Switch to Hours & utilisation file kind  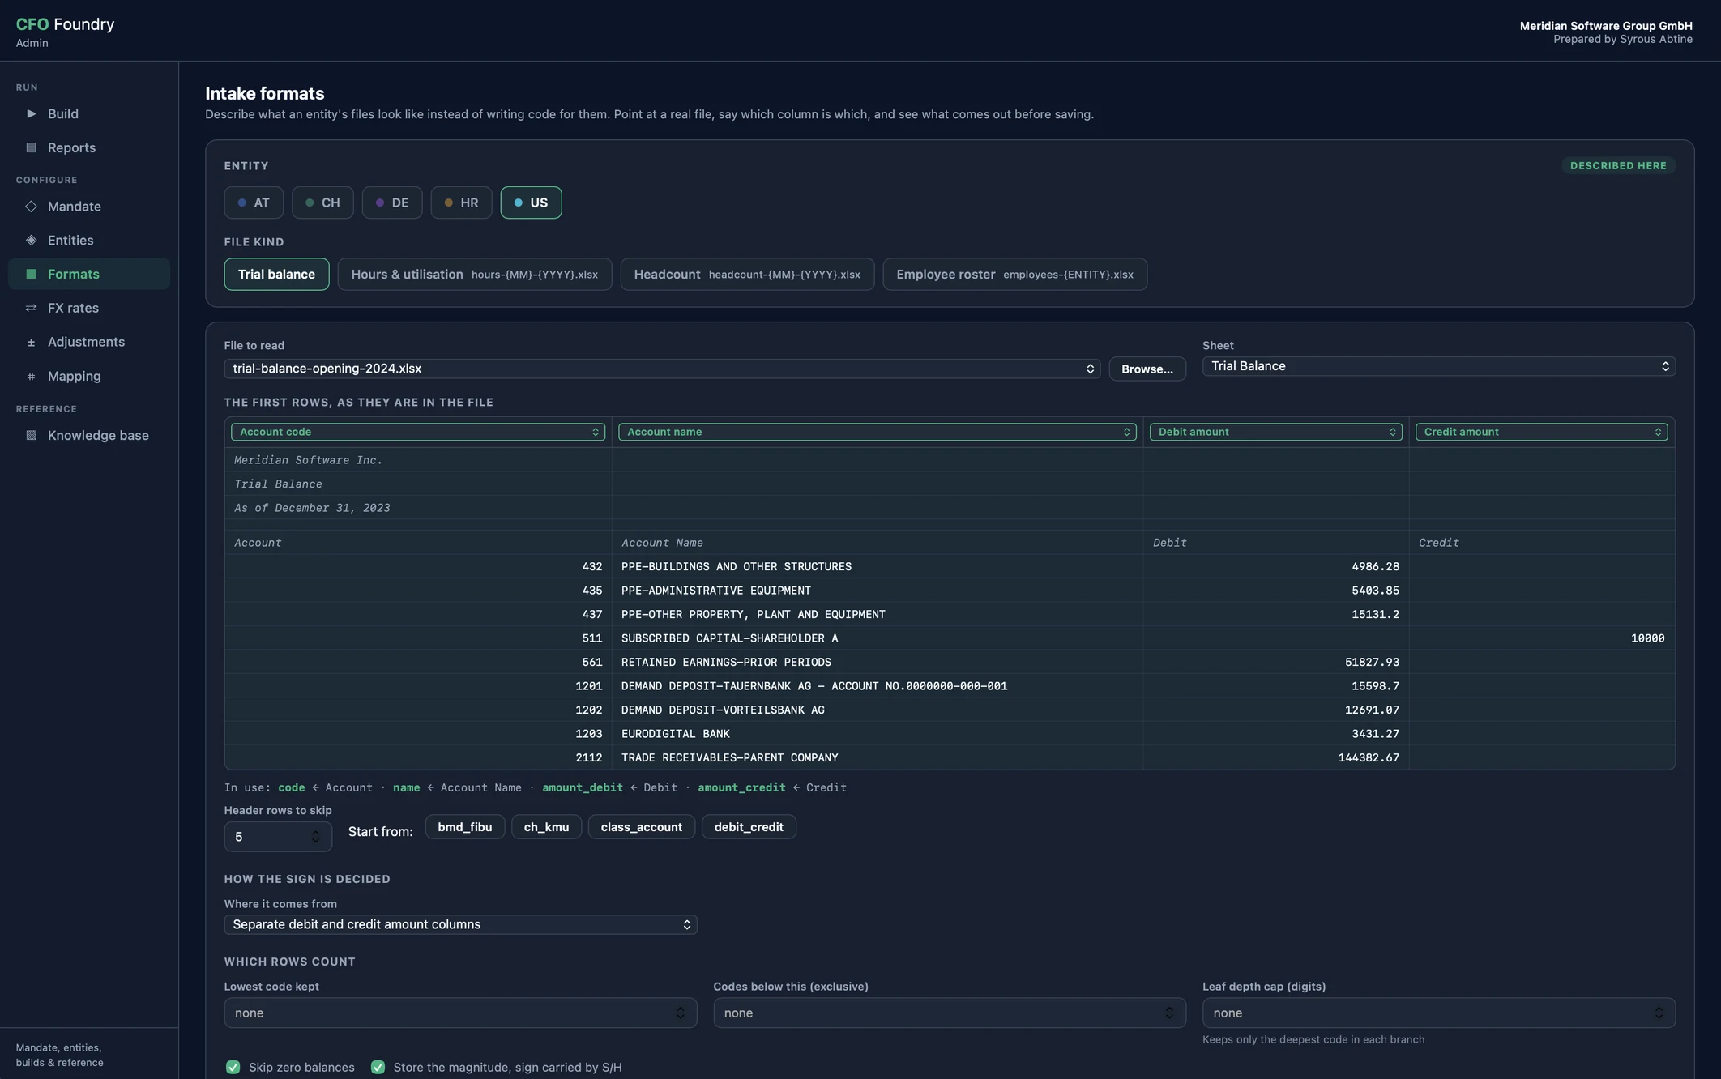point(475,274)
